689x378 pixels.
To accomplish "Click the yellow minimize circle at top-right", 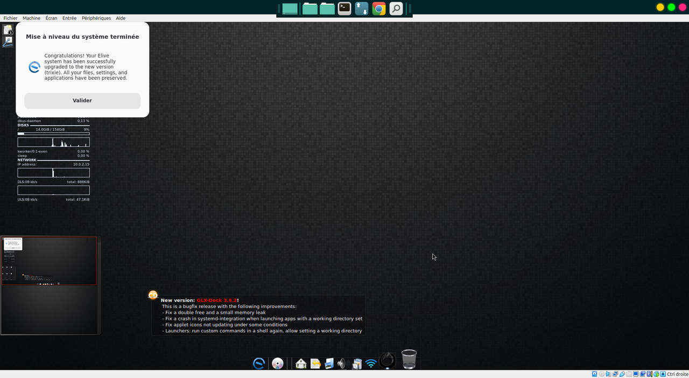I will [660, 7].
